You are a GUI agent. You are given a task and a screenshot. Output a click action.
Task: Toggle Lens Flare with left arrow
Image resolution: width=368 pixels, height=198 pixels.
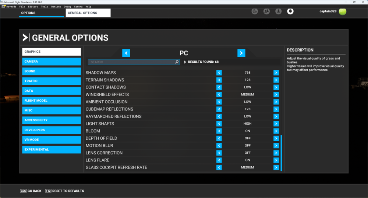219,160
